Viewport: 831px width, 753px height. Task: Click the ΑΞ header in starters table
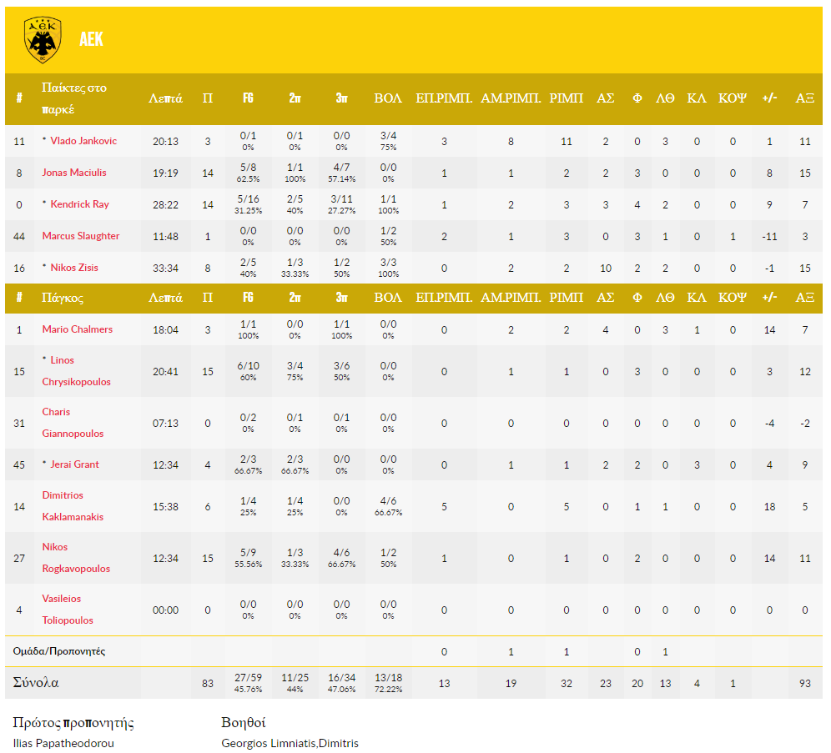805,98
